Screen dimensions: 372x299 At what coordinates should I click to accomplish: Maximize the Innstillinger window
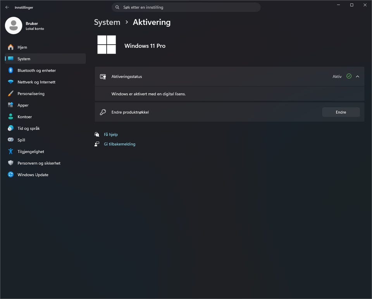[x=351, y=5]
